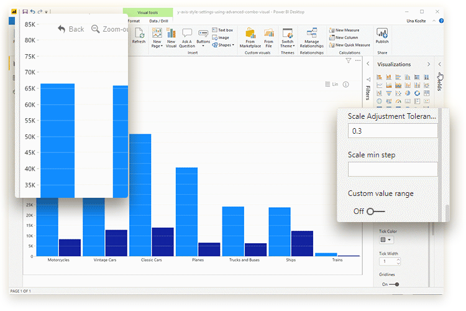Open the Shapes dropdown
Screen dimensions: 466x311
(223, 45)
